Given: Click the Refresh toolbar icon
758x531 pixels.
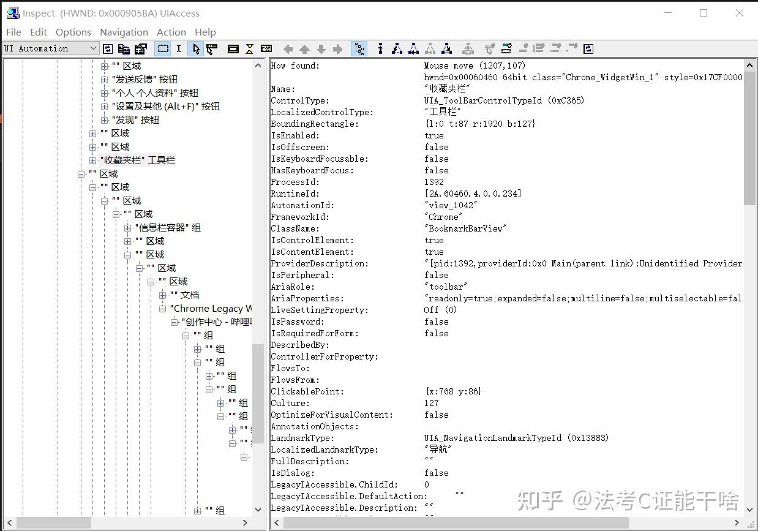Looking at the screenshot, I should click(x=108, y=48).
